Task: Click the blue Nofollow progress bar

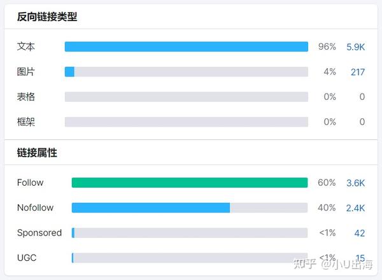Action: coord(151,207)
